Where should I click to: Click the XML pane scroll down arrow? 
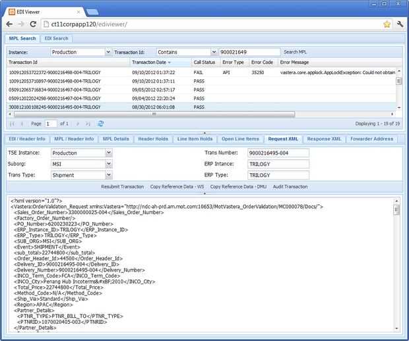(x=396, y=328)
